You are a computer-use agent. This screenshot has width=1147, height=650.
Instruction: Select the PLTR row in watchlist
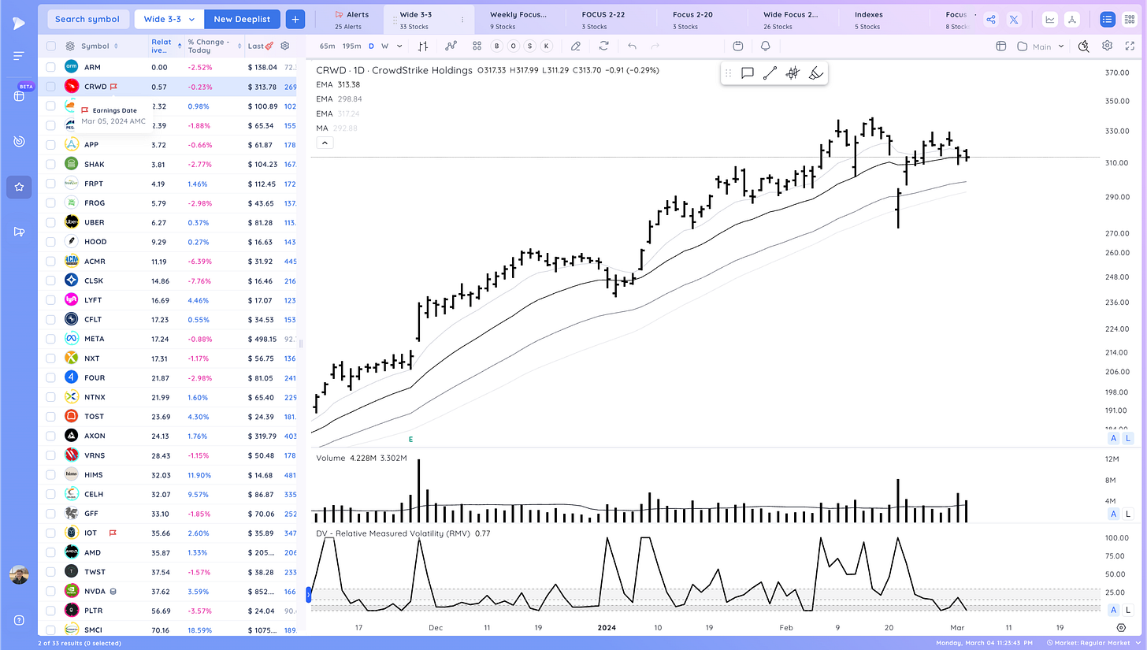(x=169, y=610)
